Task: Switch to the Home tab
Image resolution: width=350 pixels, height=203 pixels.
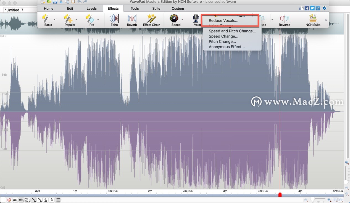Action: [x=49, y=9]
